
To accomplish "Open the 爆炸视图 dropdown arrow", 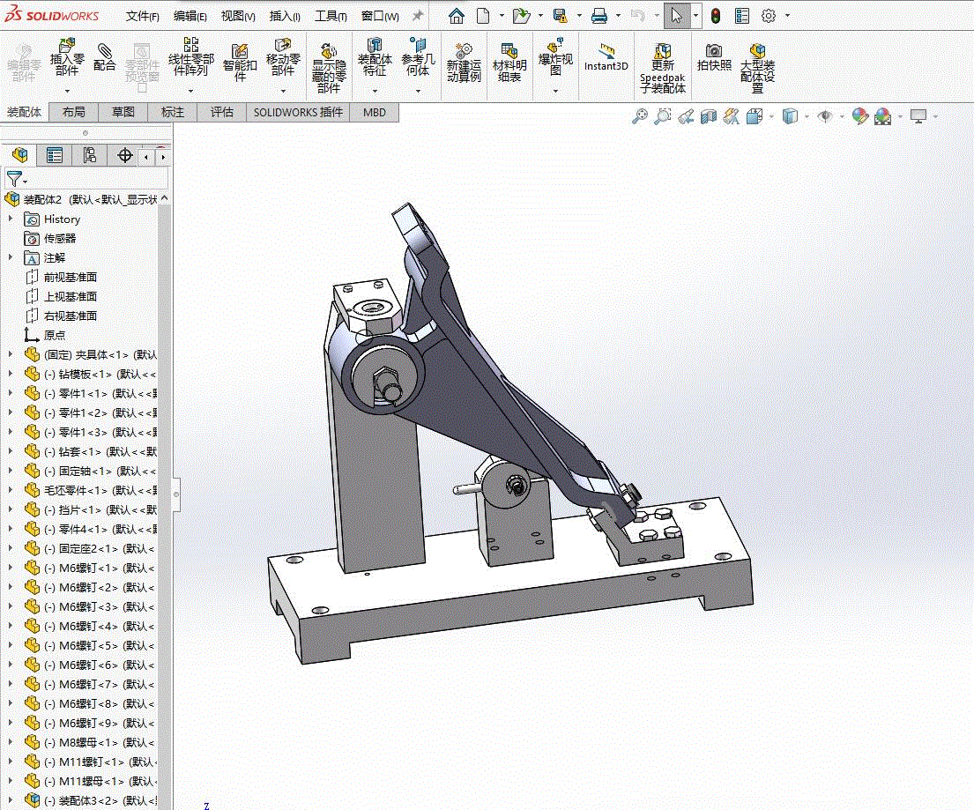I will (x=555, y=91).
